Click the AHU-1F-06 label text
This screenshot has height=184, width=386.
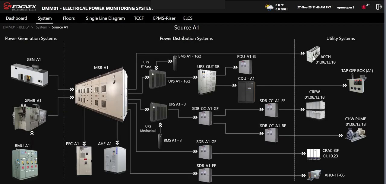pyautogui.click(x=334, y=175)
